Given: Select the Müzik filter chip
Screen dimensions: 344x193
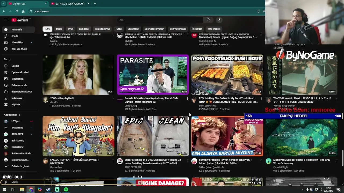Looking at the screenshot, I should 59,29.
